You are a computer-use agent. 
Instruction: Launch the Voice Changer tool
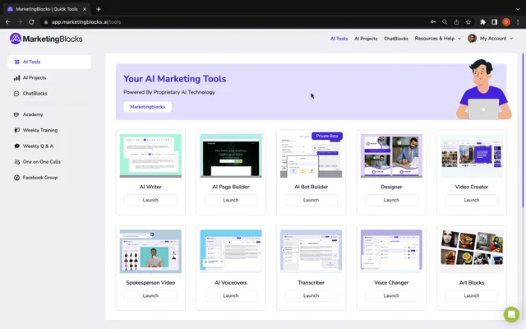pos(391,296)
